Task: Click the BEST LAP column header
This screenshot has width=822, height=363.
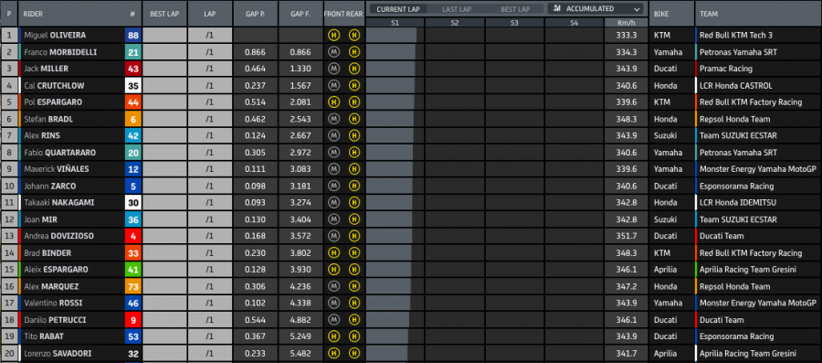Action: 164,14
